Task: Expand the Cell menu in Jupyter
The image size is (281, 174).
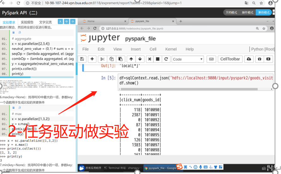Action: [153, 49]
